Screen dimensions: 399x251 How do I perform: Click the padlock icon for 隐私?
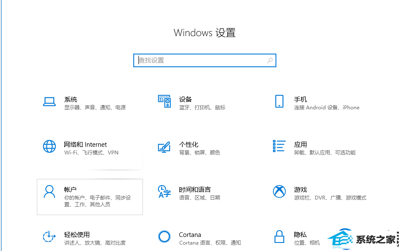(x=279, y=237)
